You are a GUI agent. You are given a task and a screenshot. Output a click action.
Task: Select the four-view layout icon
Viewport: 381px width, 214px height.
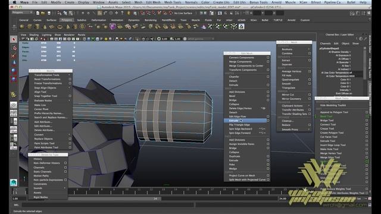coord(14,114)
